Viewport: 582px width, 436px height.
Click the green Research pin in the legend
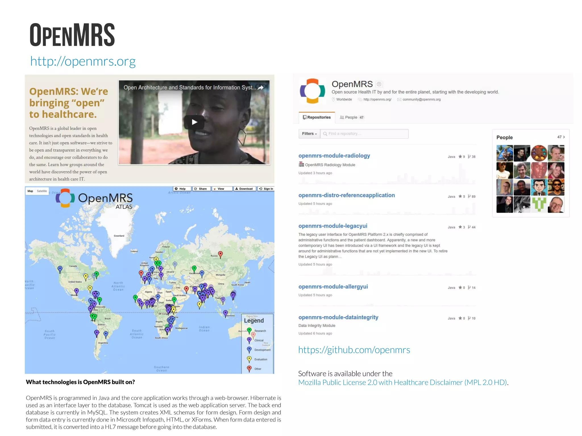click(249, 330)
